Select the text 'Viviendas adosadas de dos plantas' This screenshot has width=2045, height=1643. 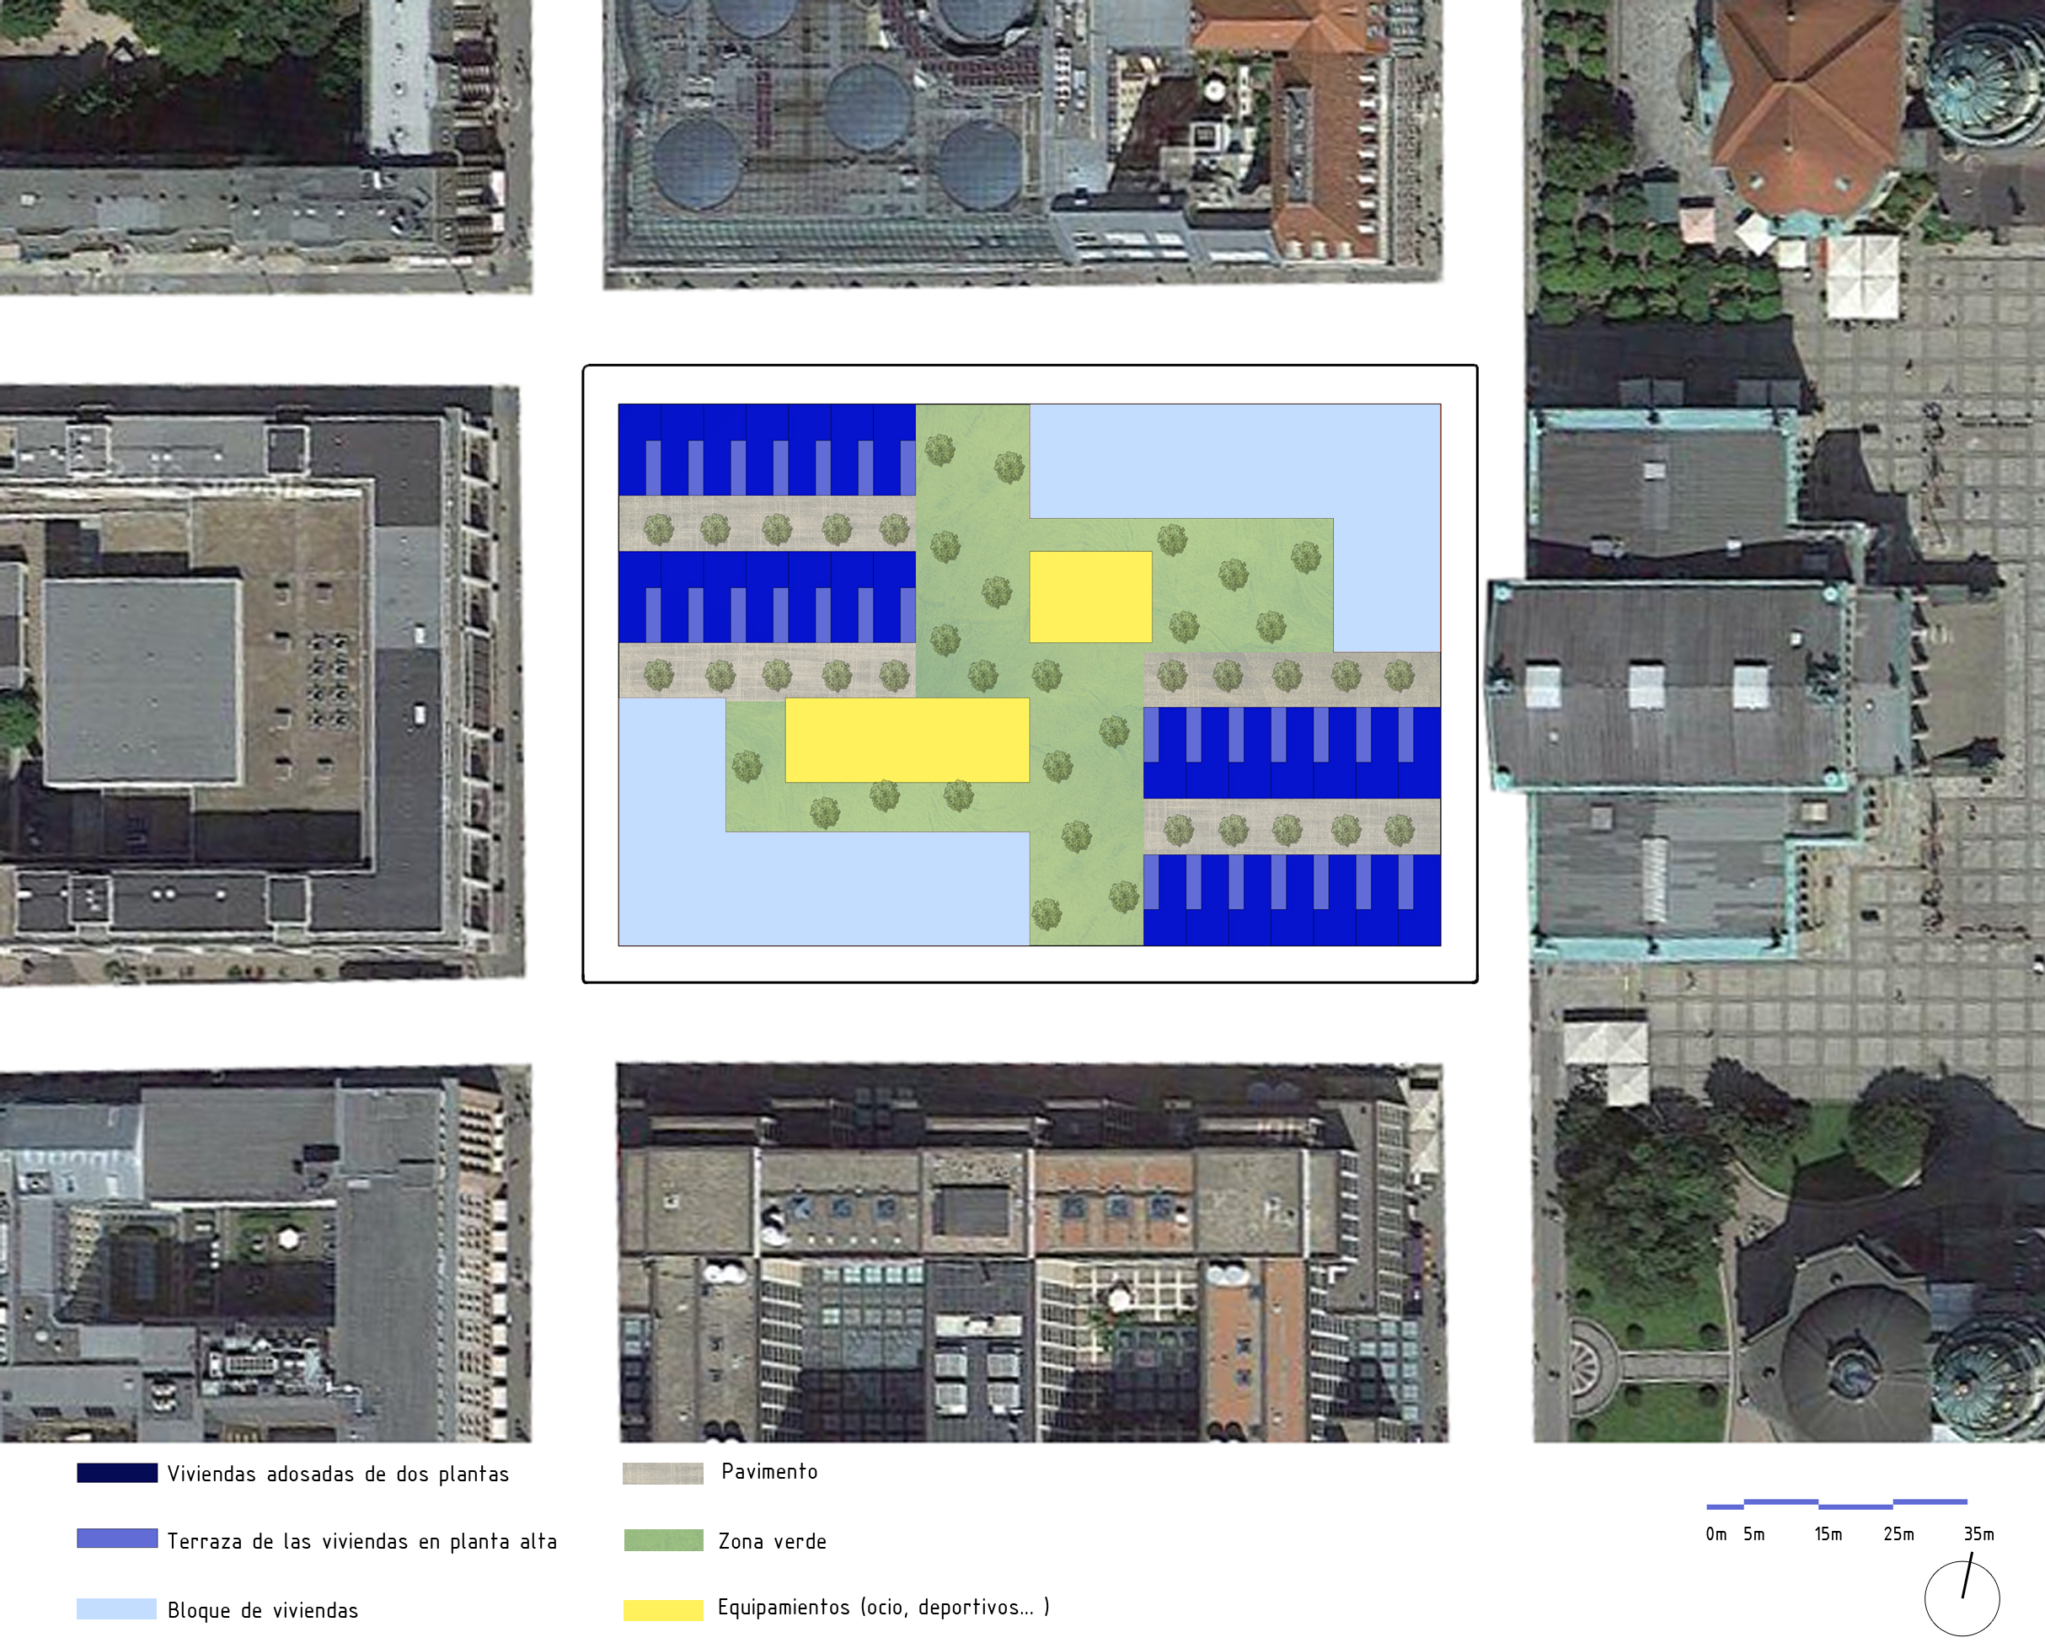click(338, 1473)
